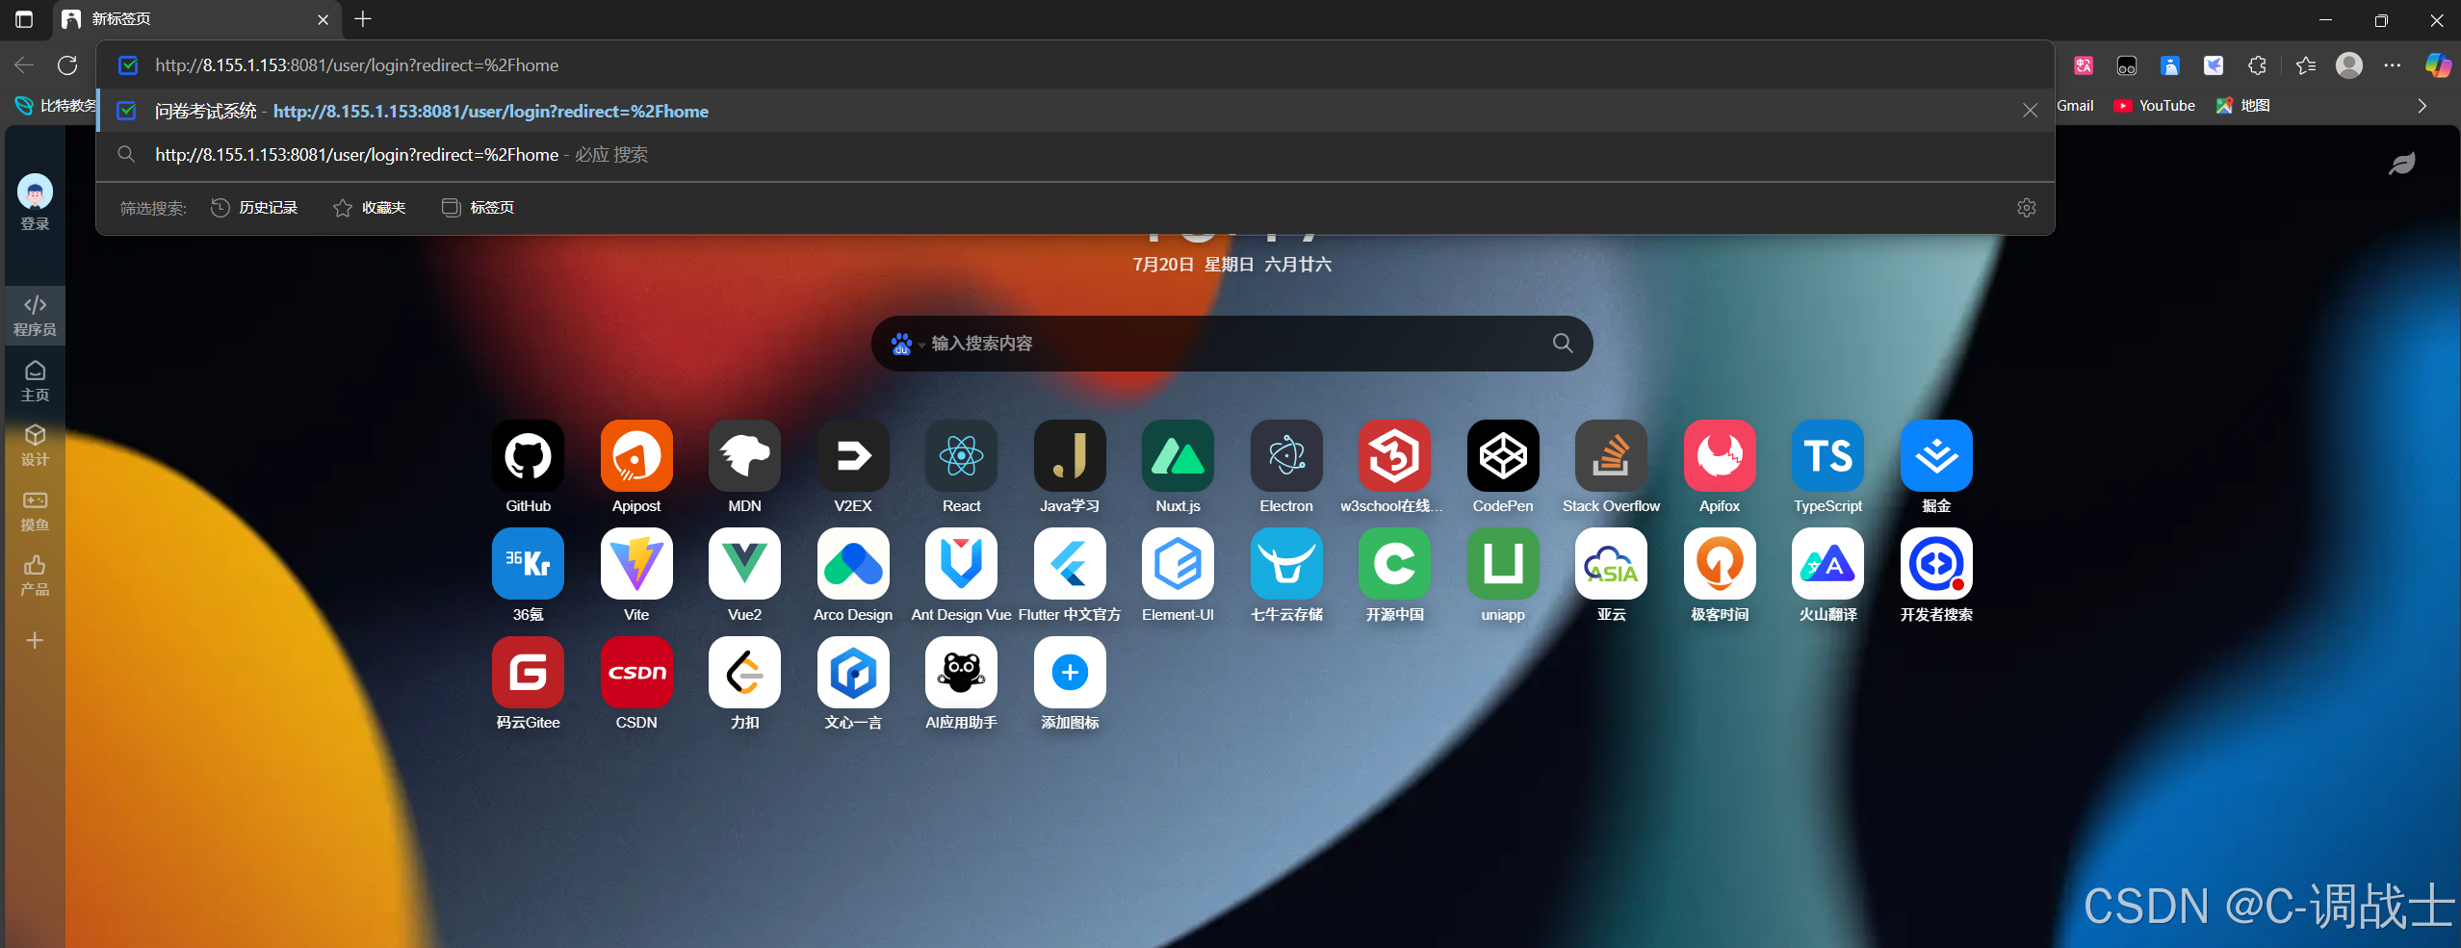
Task: Open the CSDN shortcut icon
Action: (636, 672)
